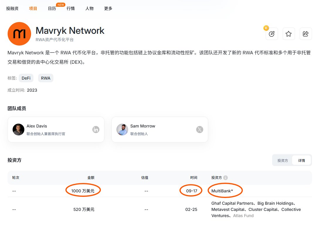Open MultiBank* investor link

(222, 191)
